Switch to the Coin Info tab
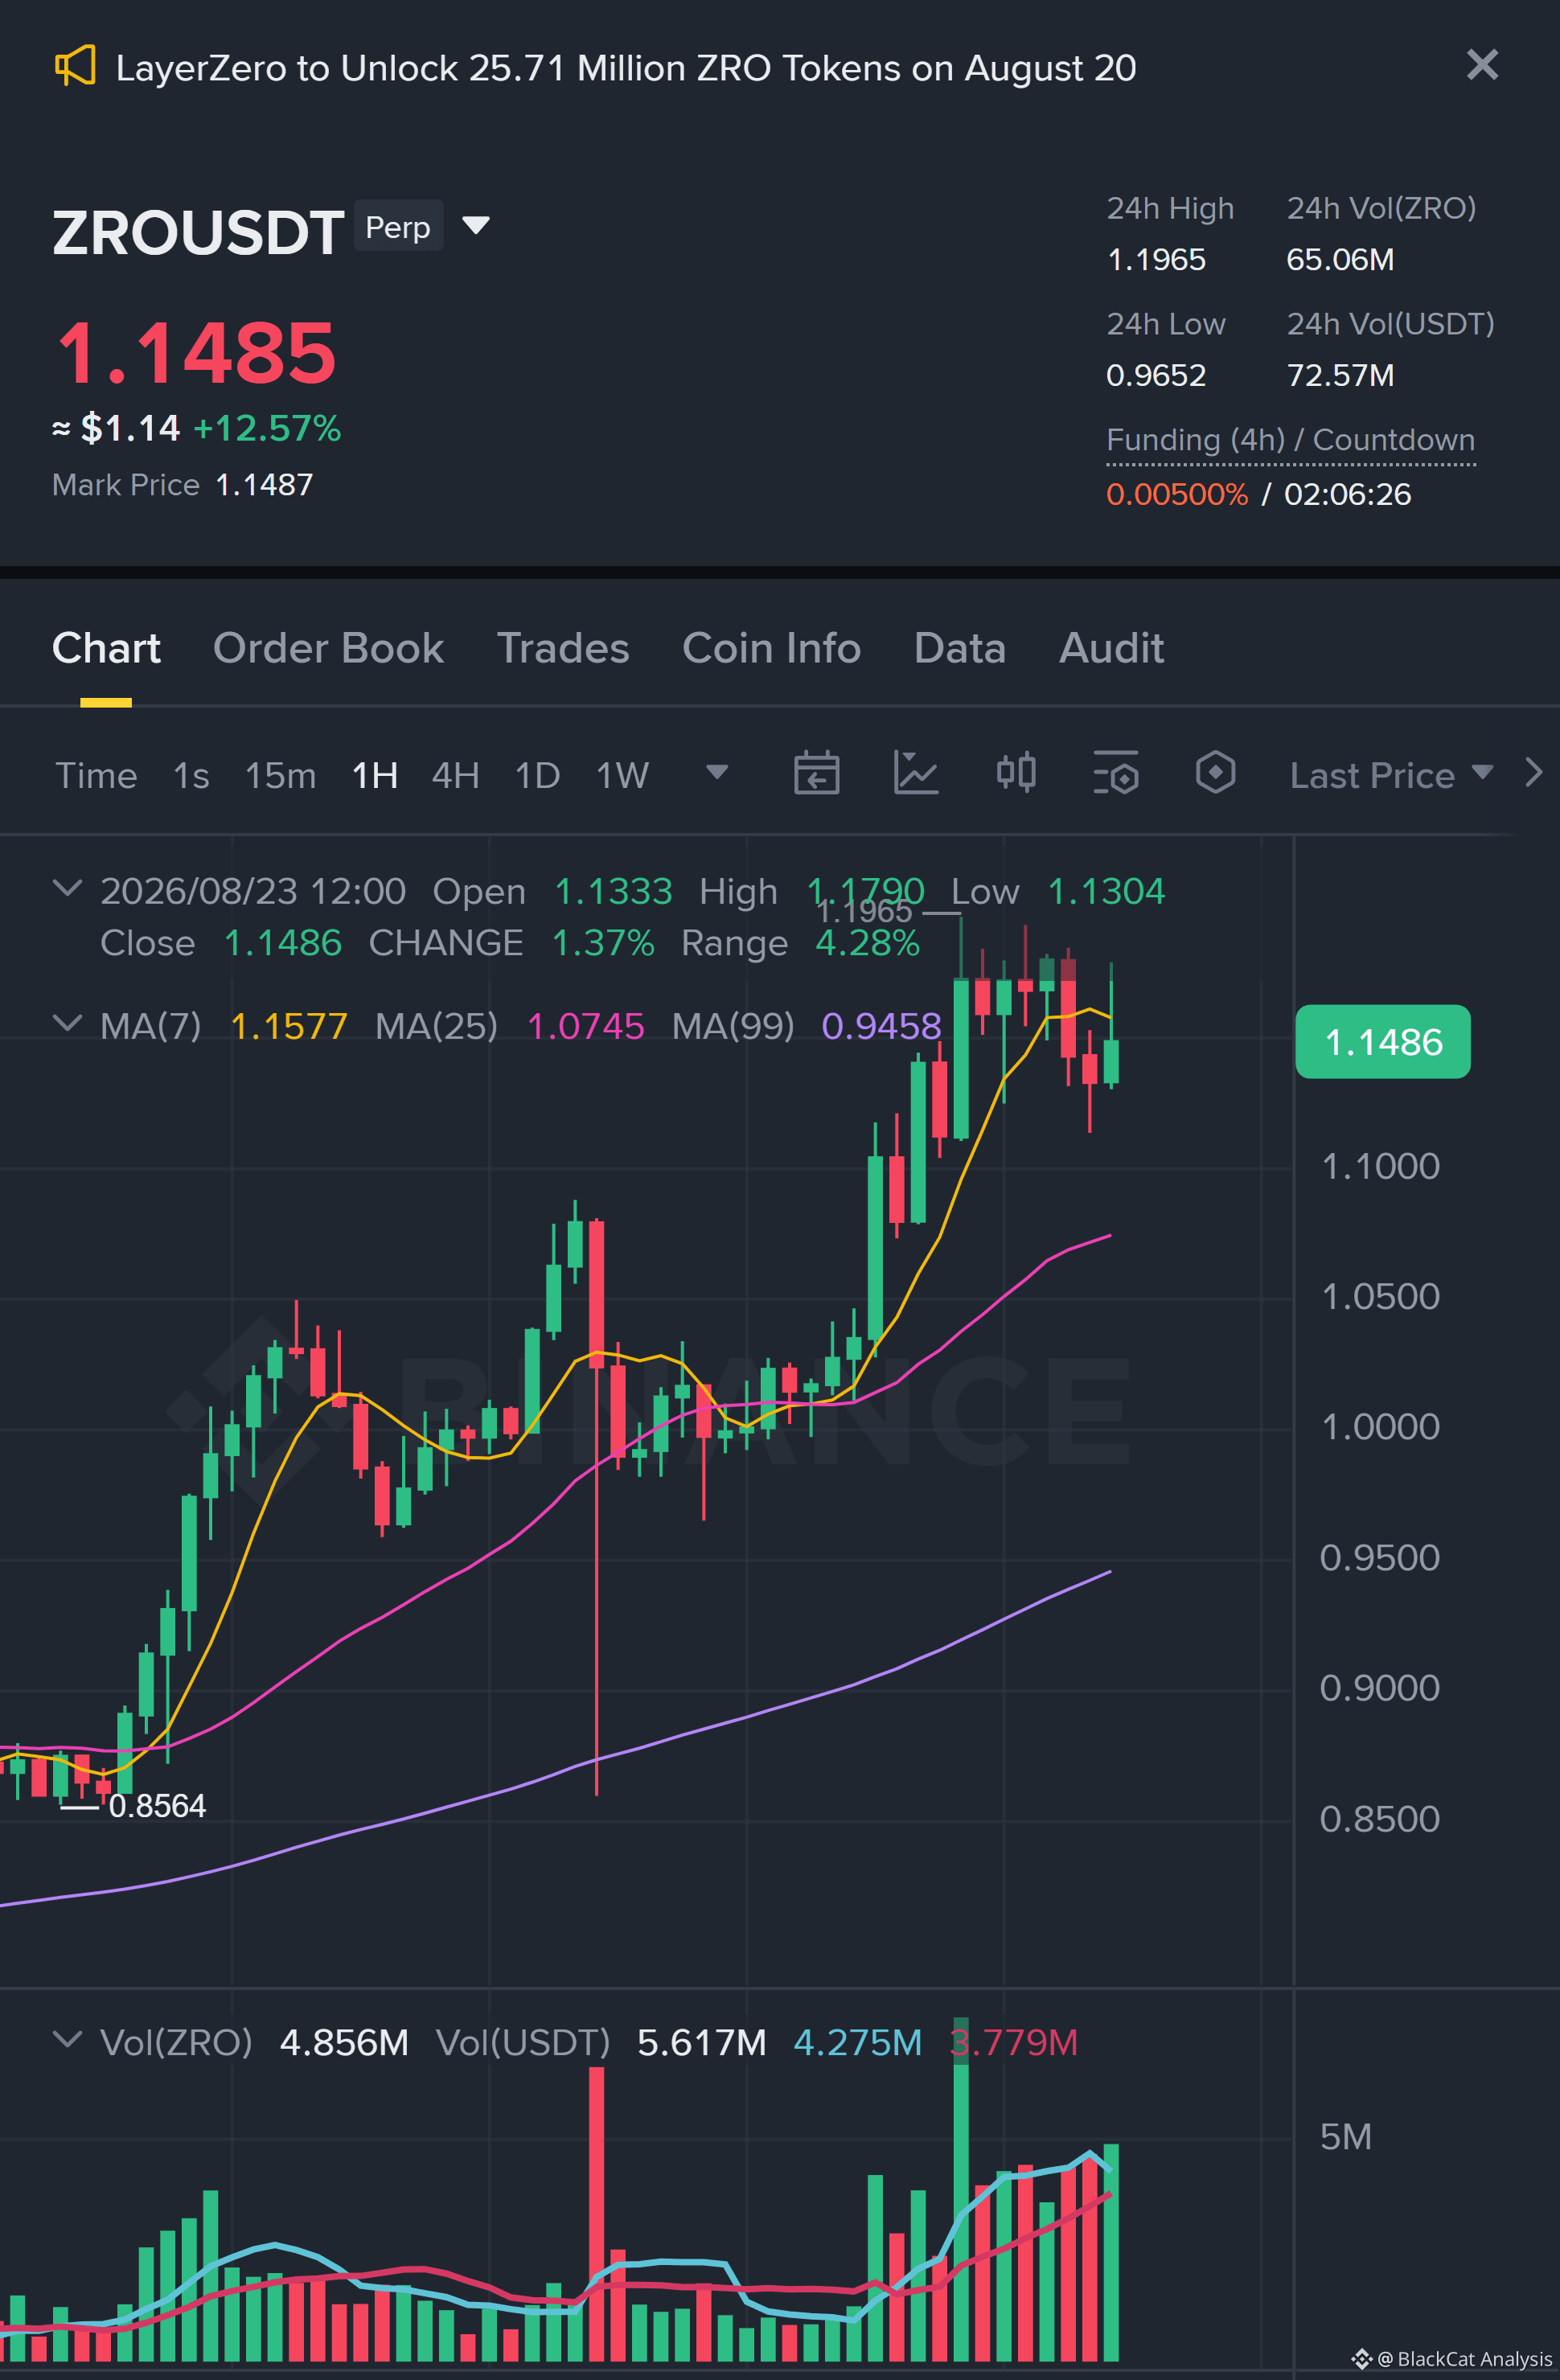The image size is (1560, 2380). [x=771, y=648]
